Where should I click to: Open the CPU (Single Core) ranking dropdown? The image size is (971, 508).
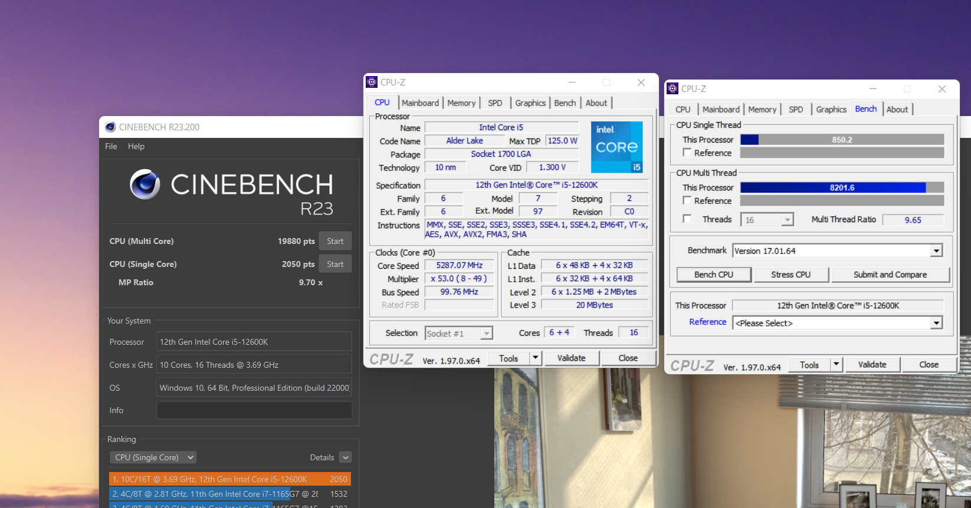click(x=153, y=457)
